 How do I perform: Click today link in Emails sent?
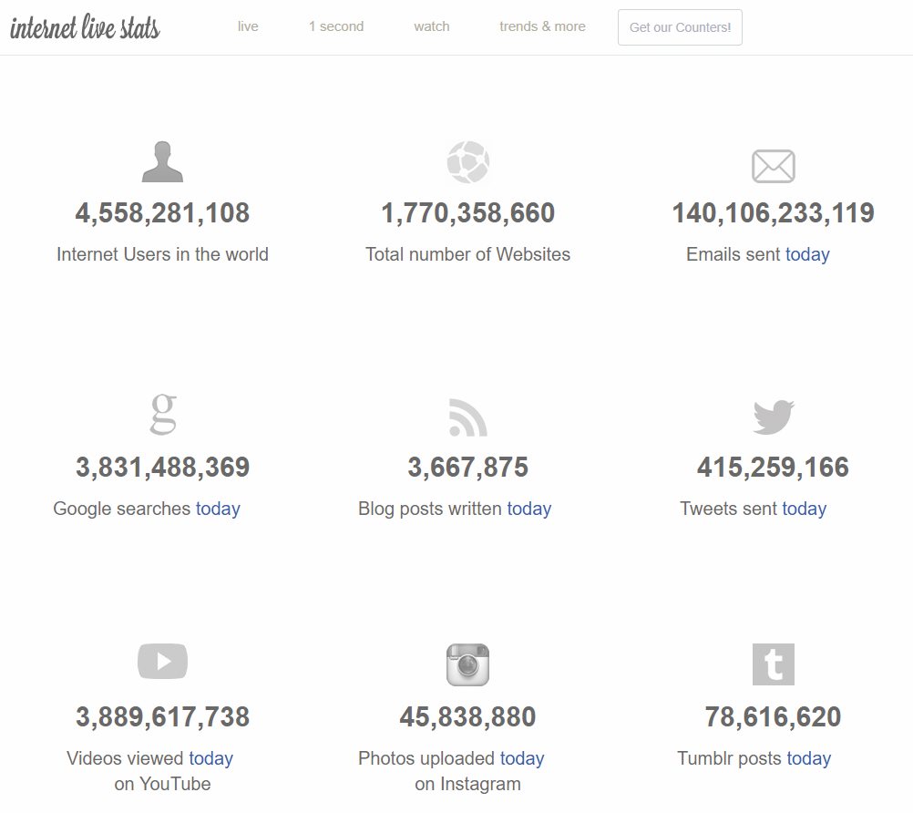807,254
